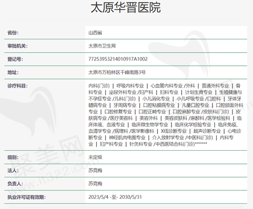
Task: Click the 地址 row label
Action: (x=13, y=72)
